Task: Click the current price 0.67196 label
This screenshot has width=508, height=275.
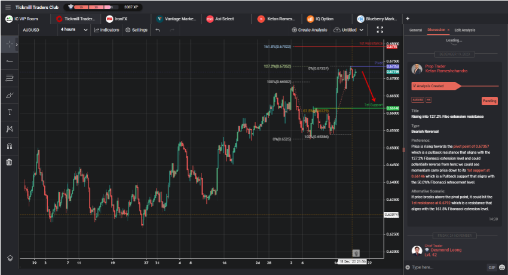Action: click(393, 72)
